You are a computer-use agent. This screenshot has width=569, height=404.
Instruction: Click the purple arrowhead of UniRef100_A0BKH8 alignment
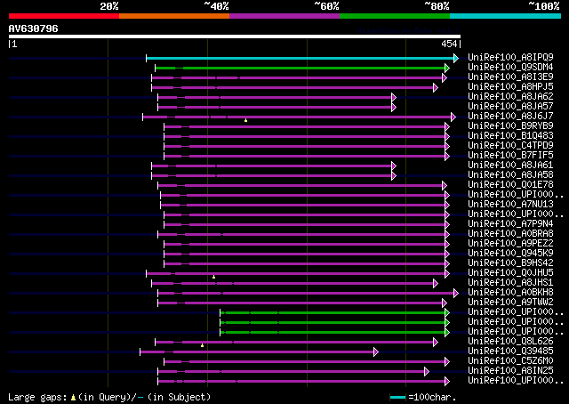coord(456,293)
